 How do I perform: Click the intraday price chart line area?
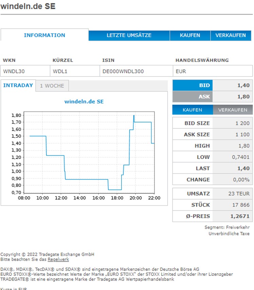coord(92,153)
